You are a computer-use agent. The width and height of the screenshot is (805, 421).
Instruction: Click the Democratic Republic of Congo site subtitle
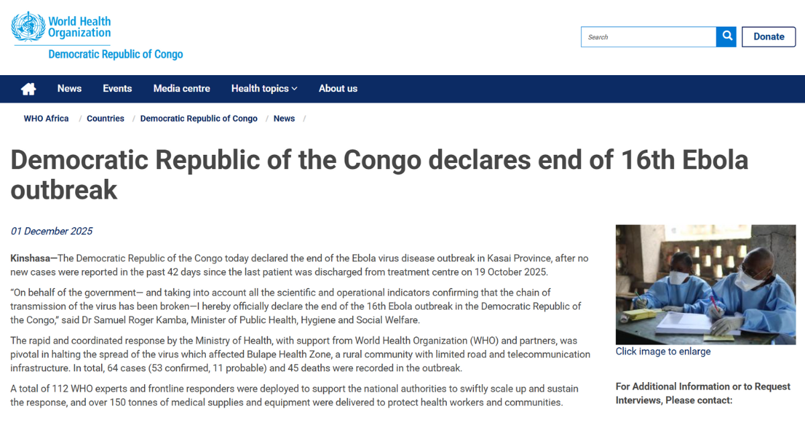[x=115, y=54]
